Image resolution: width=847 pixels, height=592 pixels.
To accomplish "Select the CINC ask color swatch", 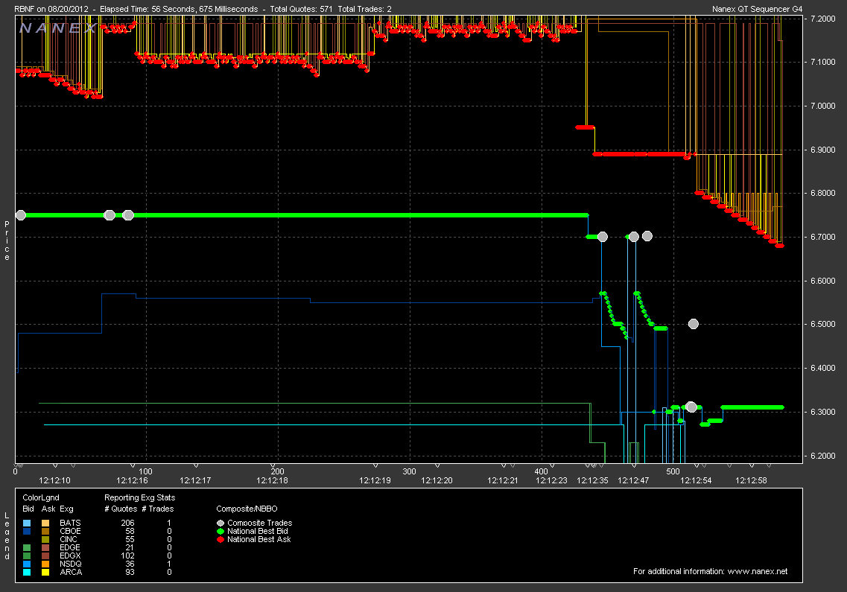I will point(45,539).
